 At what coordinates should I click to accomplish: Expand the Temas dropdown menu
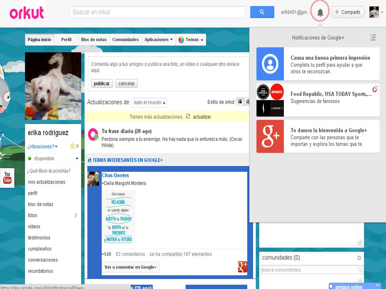click(x=191, y=40)
